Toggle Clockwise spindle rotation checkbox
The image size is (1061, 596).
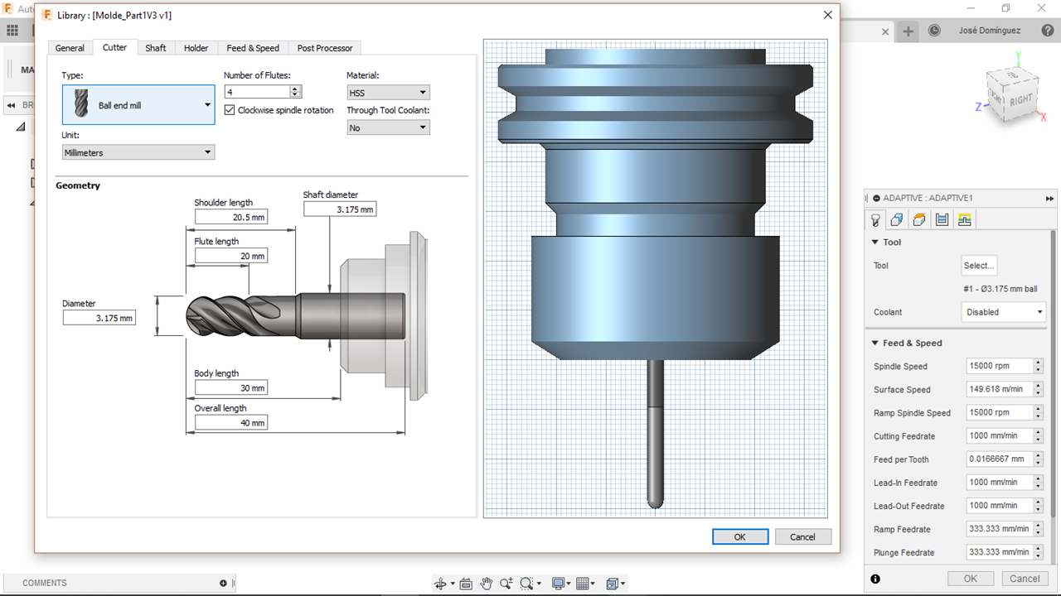point(230,110)
